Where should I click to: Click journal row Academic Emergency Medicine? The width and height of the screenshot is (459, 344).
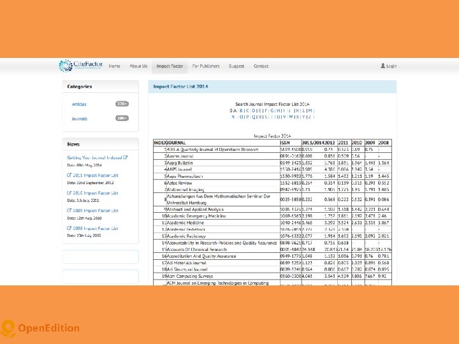[272, 216]
